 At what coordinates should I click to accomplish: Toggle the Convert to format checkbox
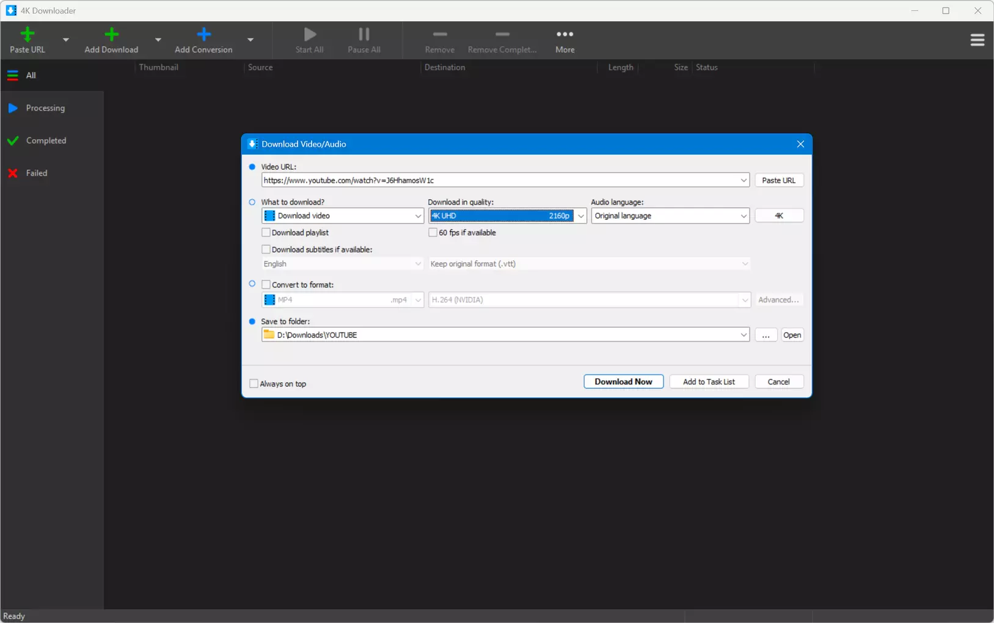266,285
